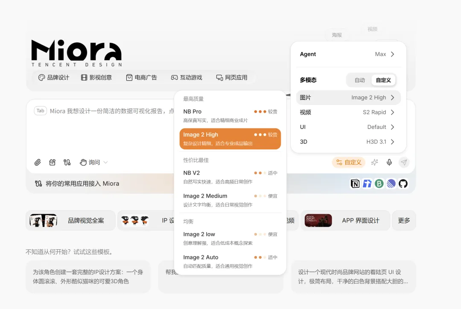
Task: Click the blue integration icon next to Notion
Action: [x=367, y=184]
